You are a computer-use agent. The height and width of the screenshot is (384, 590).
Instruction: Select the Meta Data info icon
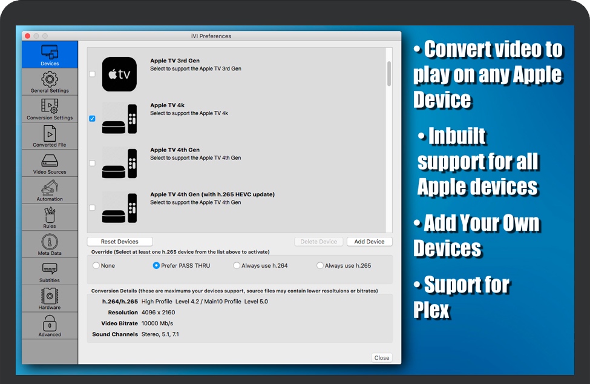tap(50, 242)
